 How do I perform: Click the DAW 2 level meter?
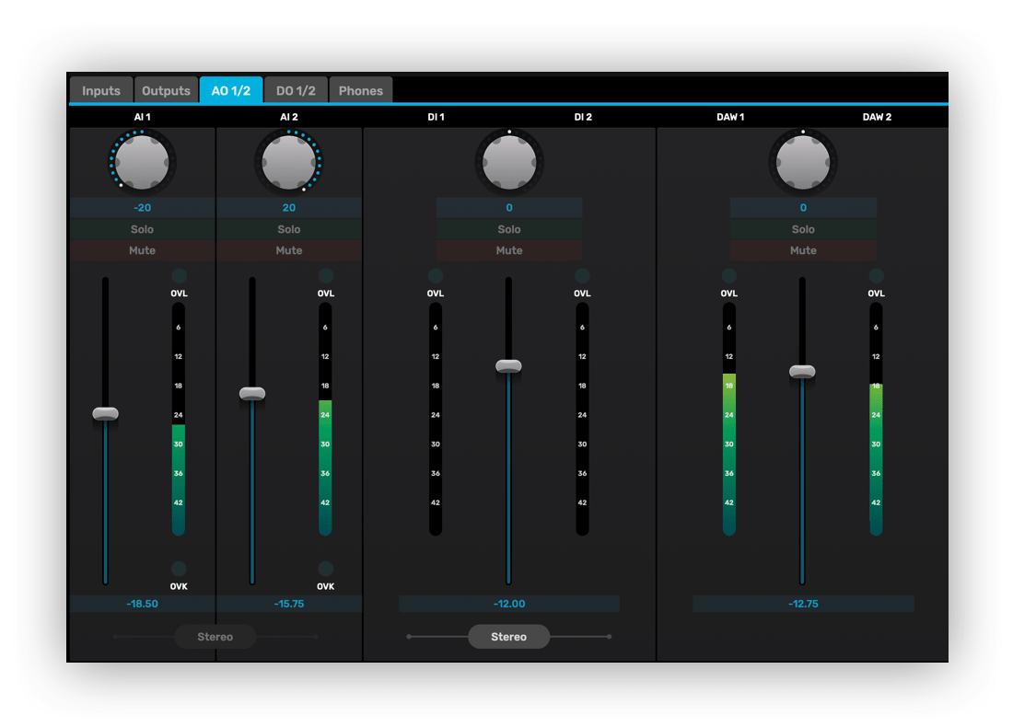click(x=876, y=419)
